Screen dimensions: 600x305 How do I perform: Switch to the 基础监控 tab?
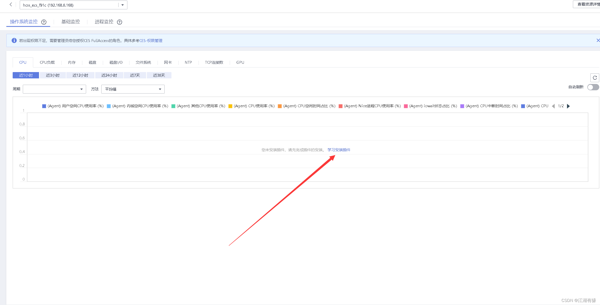pyautogui.click(x=70, y=22)
